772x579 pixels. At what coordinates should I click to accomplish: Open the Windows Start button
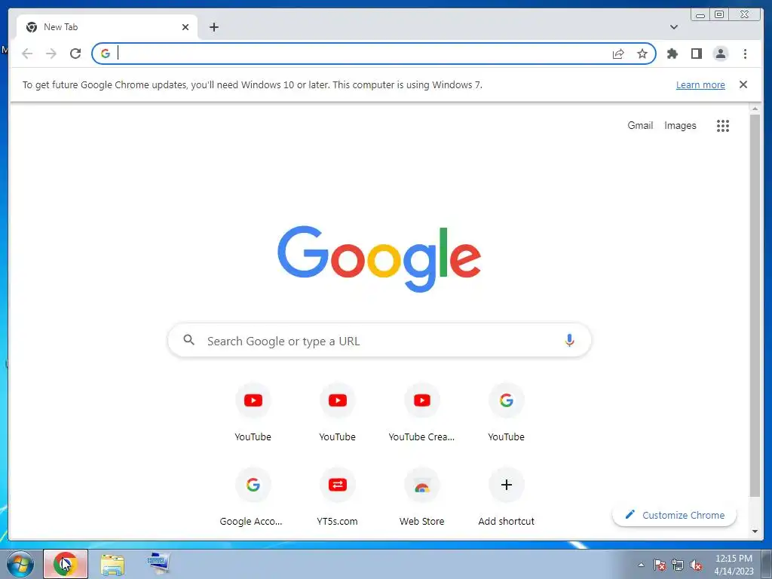(20, 564)
